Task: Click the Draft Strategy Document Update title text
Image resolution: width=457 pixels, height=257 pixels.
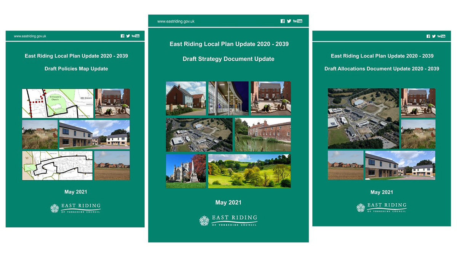Action: click(229, 59)
